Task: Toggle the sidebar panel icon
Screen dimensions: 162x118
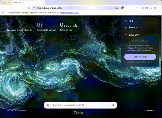Action: pos(143,8)
